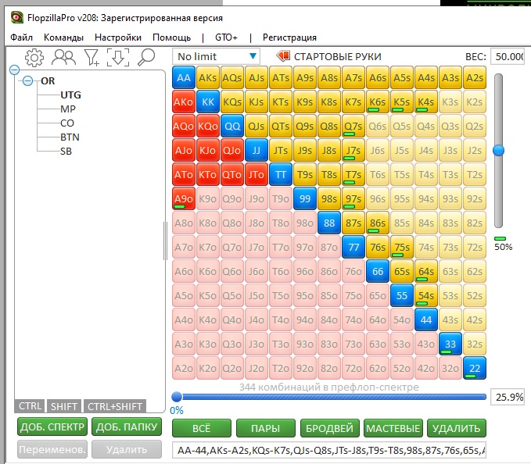
Task: Click the red flag icon beside СТАРТОВЫЕ РУКИ
Action: 283,55
